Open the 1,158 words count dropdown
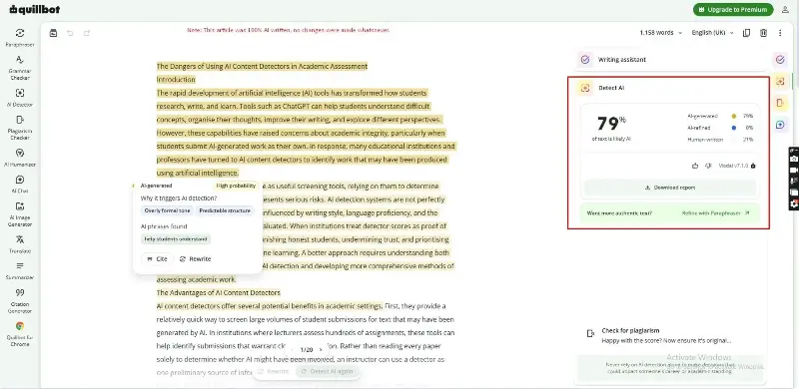The image size is (799, 389). point(660,33)
